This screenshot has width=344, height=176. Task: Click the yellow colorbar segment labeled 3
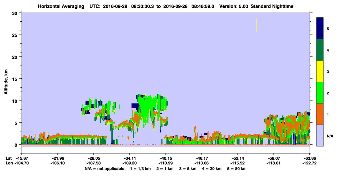(x=320, y=71)
